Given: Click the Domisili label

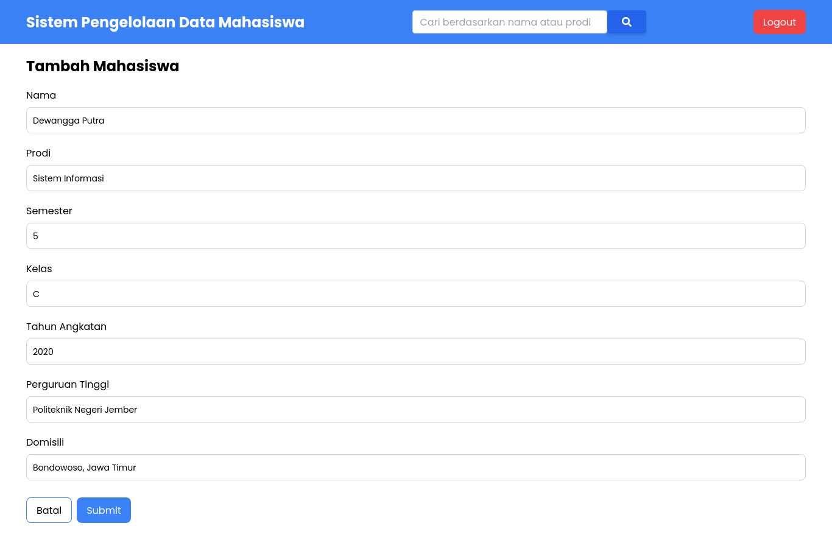Looking at the screenshot, I should (x=45, y=442).
